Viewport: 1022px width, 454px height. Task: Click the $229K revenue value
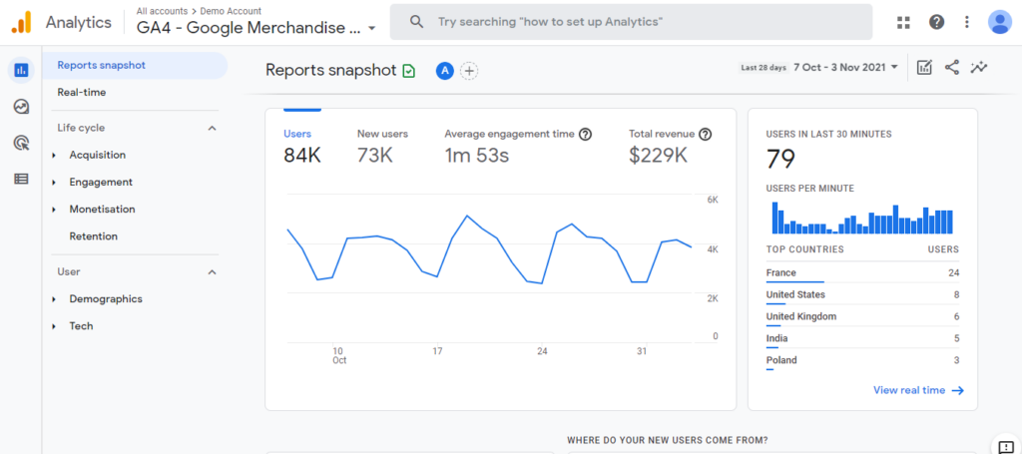[x=659, y=155]
